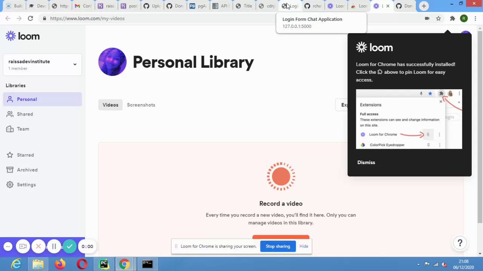Click the address bar URL field
483x271 pixels.
click(230, 18)
